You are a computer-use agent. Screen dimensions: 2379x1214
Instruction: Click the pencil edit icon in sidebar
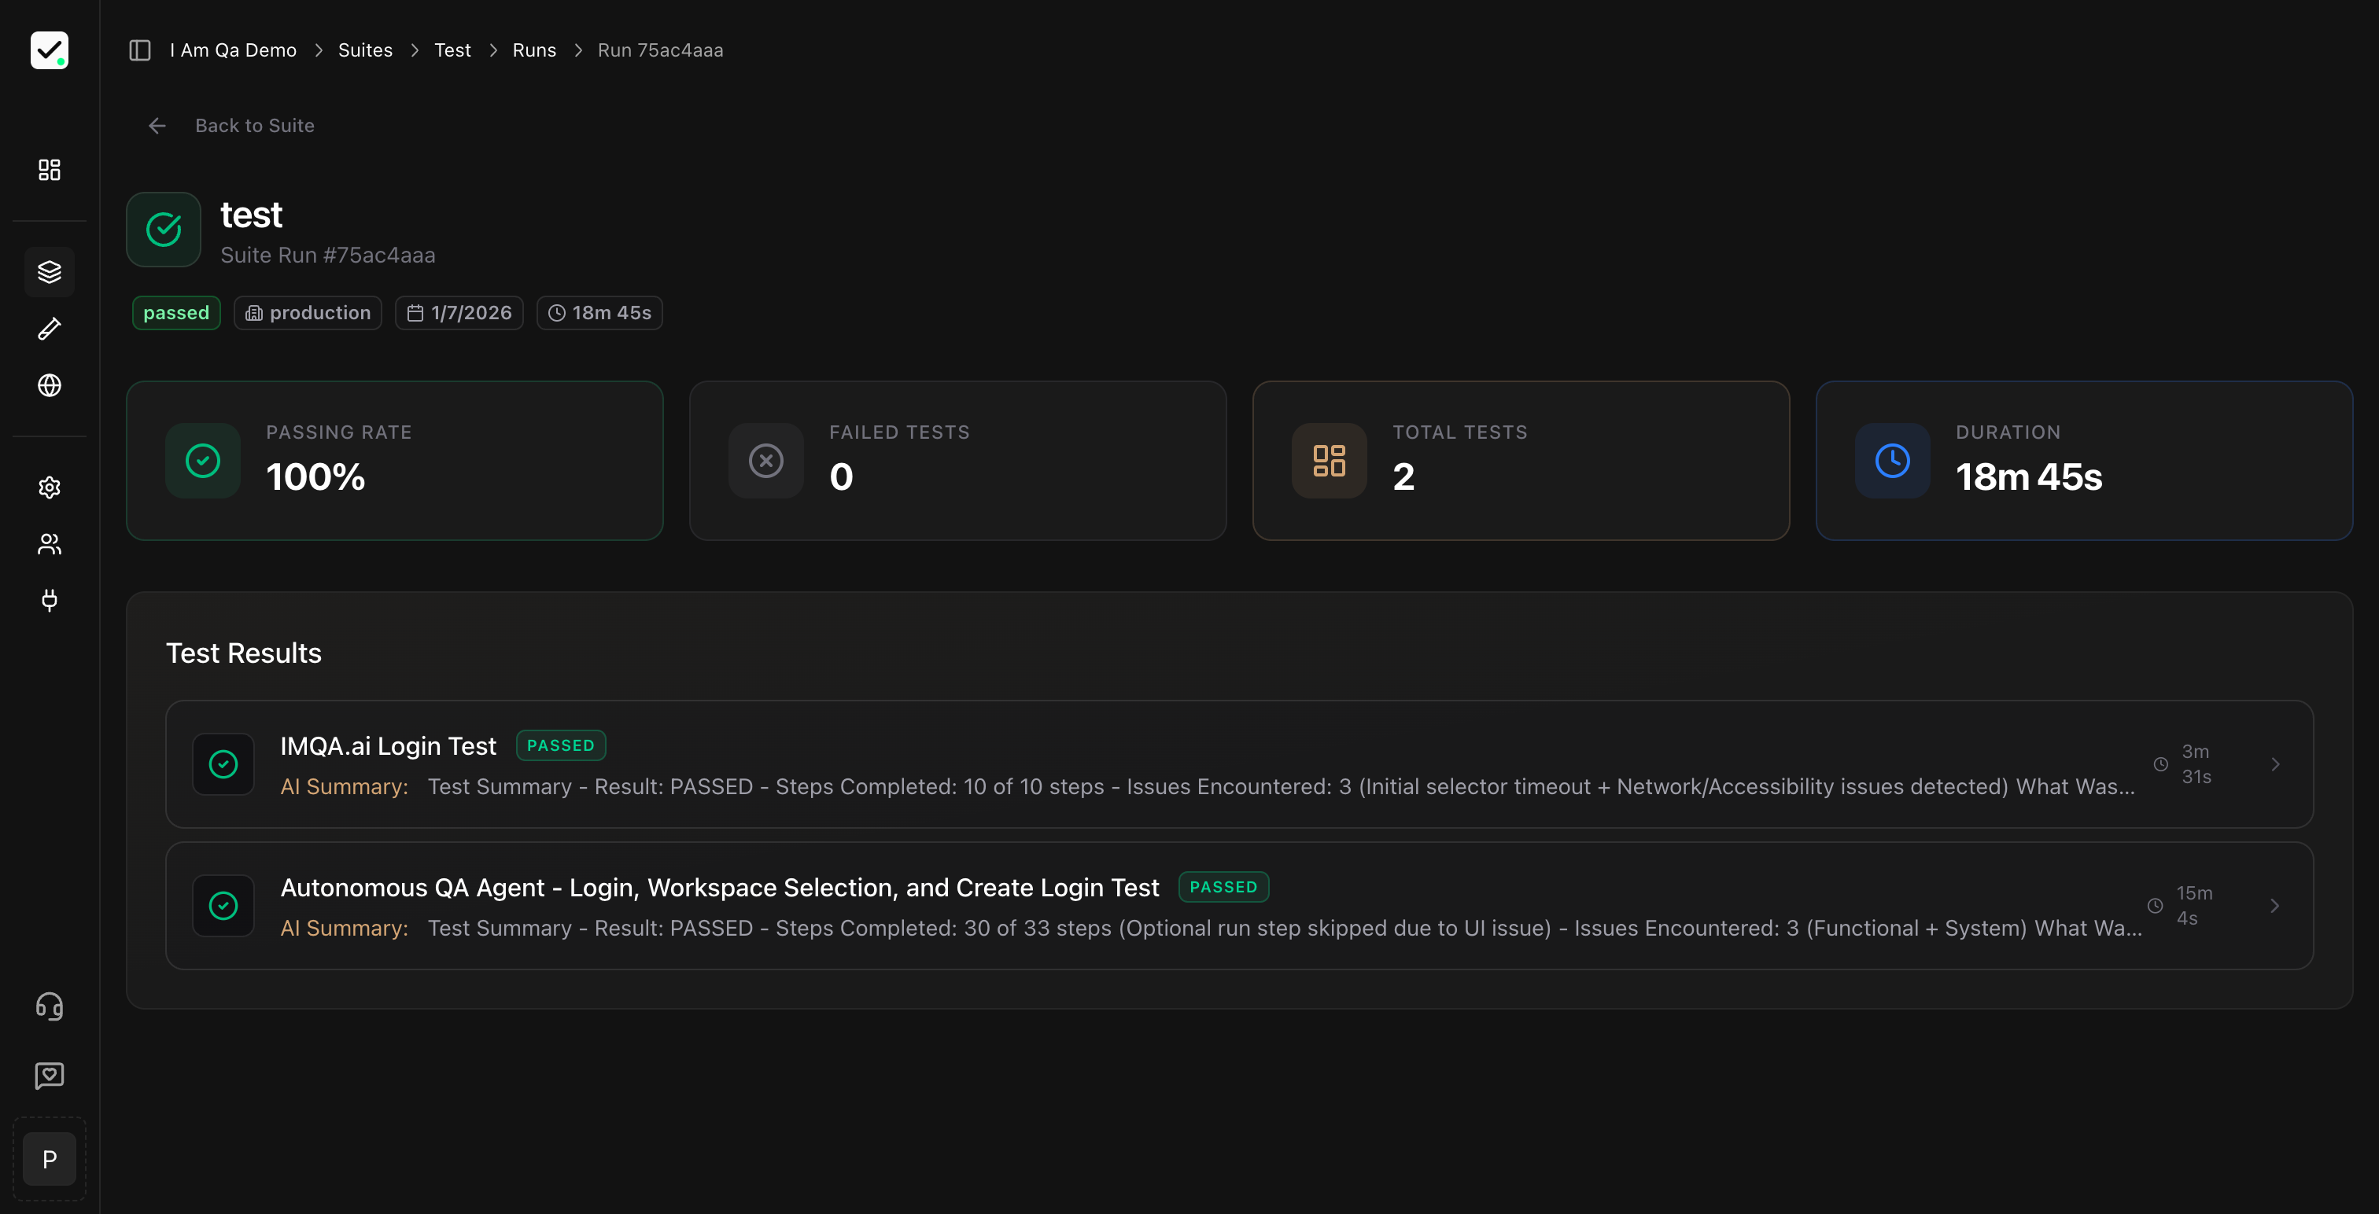(x=49, y=329)
